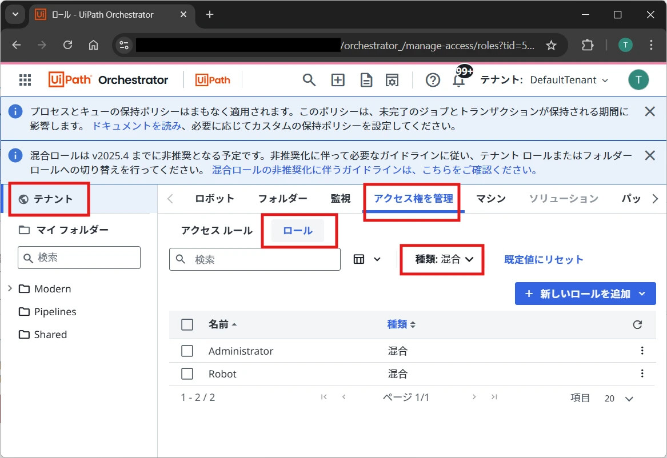Viewport: 667px width, 458px height.
Task: Check the Robot role checkbox
Action: (187, 374)
